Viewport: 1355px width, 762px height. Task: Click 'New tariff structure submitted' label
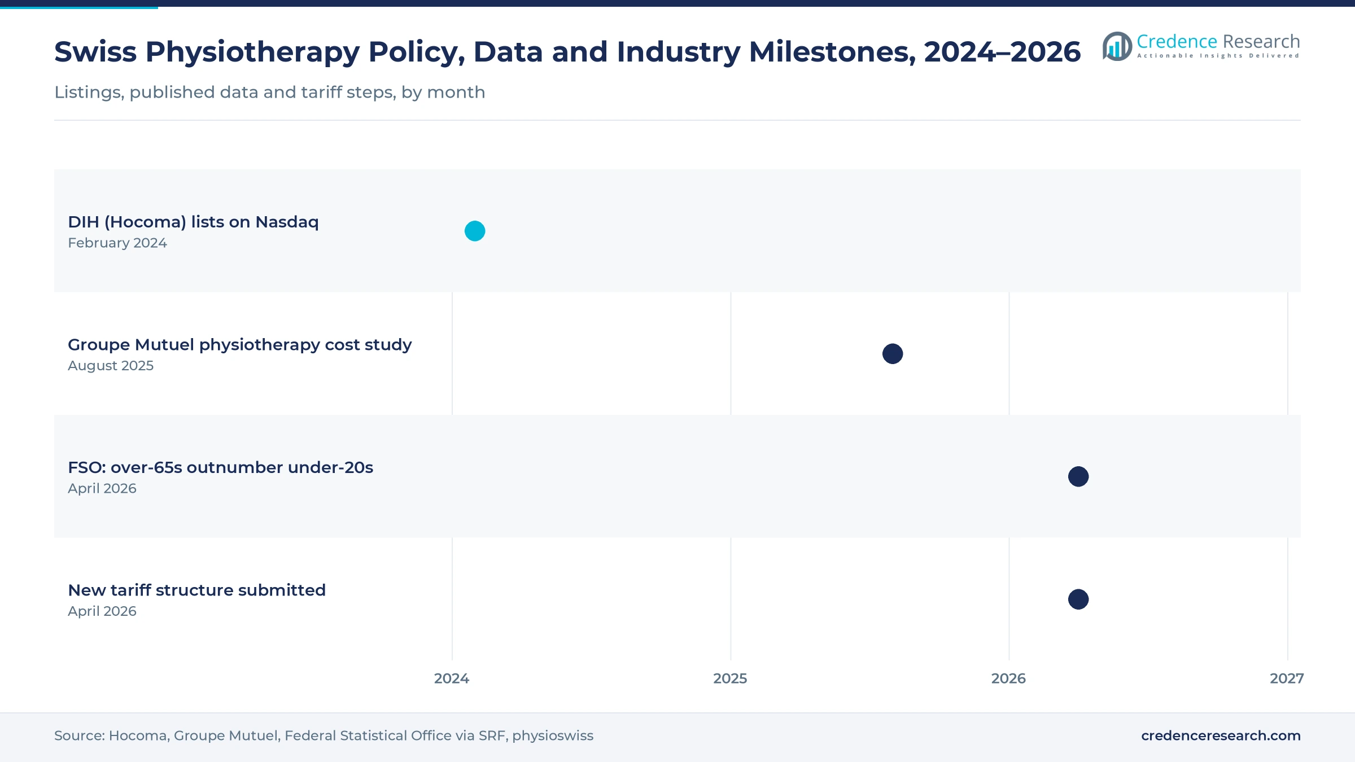(x=196, y=590)
